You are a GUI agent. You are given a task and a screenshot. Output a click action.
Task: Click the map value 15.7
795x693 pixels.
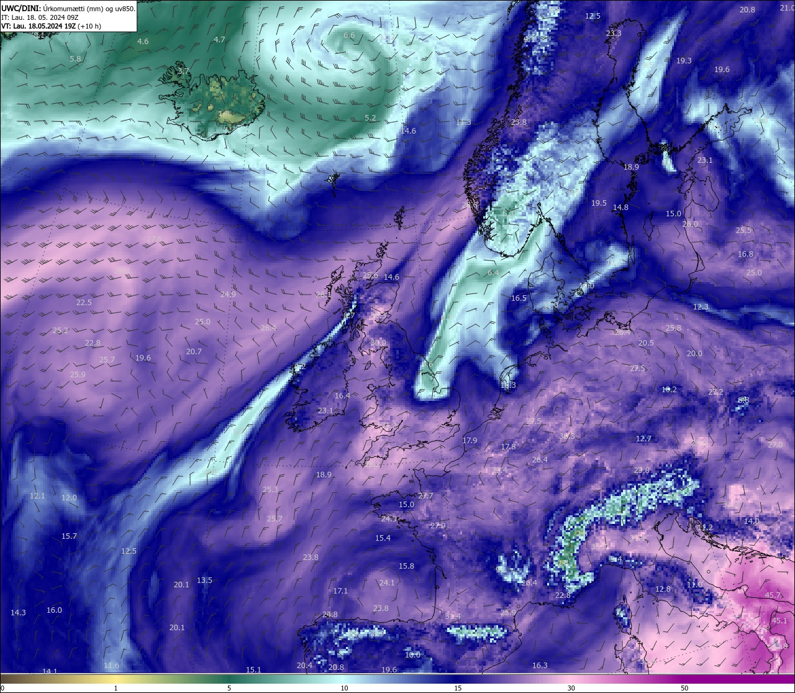click(69, 536)
